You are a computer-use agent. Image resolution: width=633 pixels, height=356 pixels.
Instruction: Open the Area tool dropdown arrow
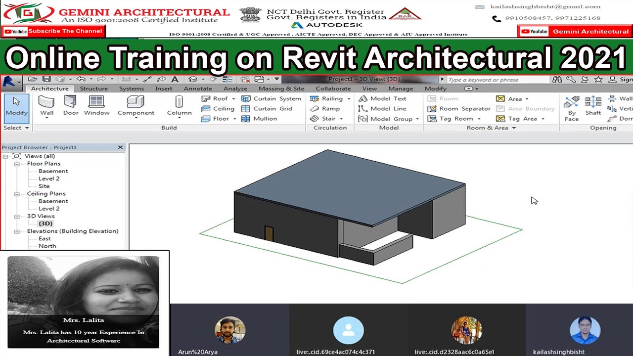[x=527, y=99]
